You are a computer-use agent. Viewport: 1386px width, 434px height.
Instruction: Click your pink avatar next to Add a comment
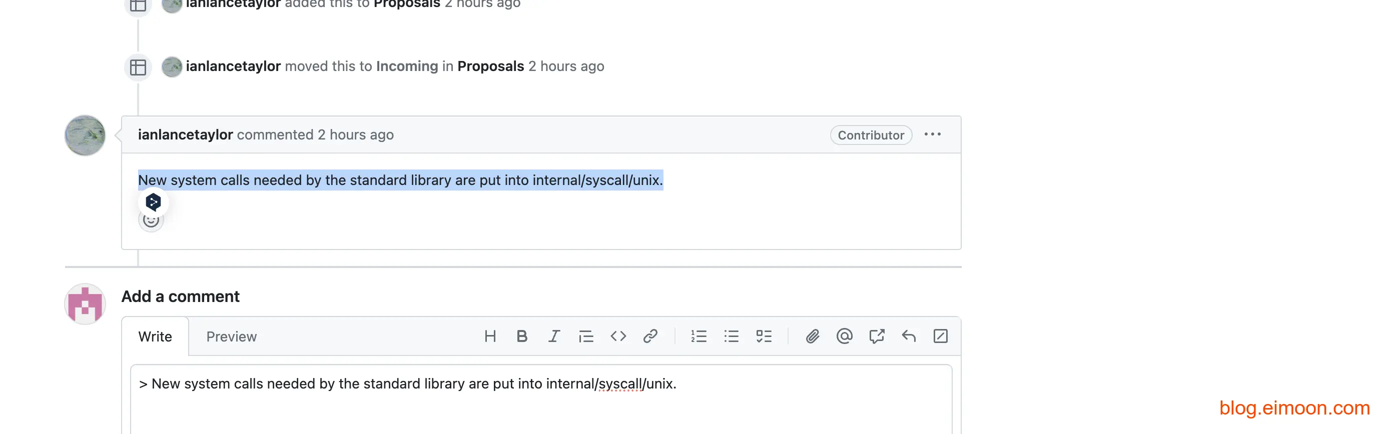tap(85, 304)
